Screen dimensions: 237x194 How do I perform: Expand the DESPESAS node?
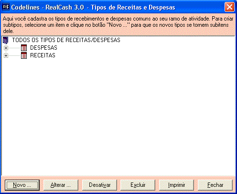[x=6, y=48]
